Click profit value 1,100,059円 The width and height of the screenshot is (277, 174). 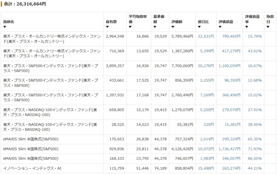[230, 66]
